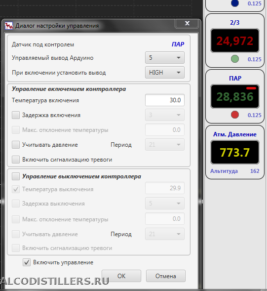The height and width of the screenshot is (291, 267).
Task: Click the 'Датчик под контролем' label
Action: pyautogui.click(x=43, y=44)
